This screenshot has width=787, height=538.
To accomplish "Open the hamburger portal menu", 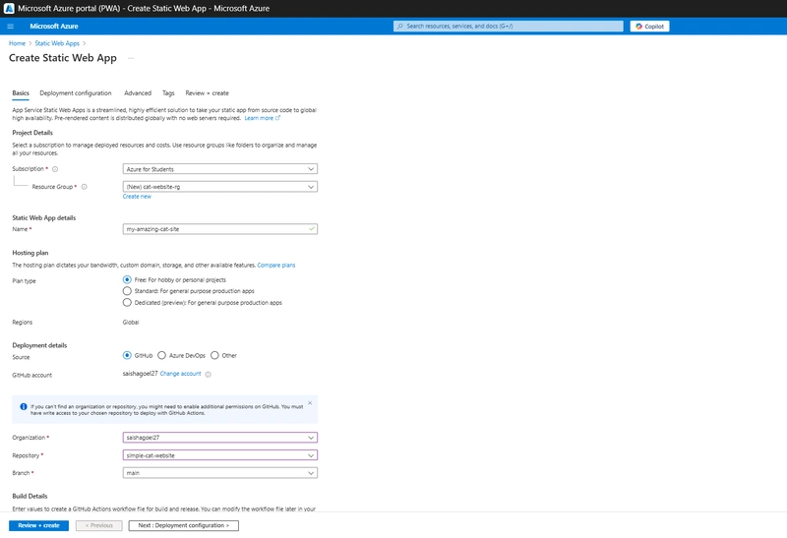I will [x=10, y=27].
